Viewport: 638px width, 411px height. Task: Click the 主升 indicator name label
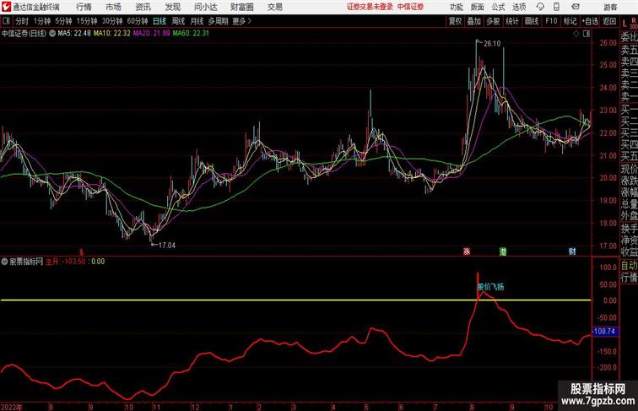tap(52, 262)
